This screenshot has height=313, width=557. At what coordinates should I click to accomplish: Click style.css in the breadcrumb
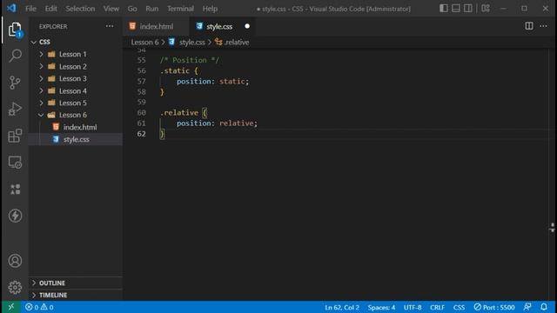pyautogui.click(x=191, y=43)
